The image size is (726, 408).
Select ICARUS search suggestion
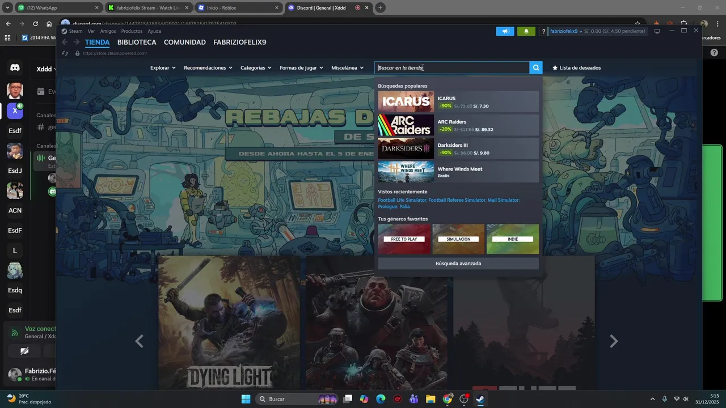pos(458,102)
